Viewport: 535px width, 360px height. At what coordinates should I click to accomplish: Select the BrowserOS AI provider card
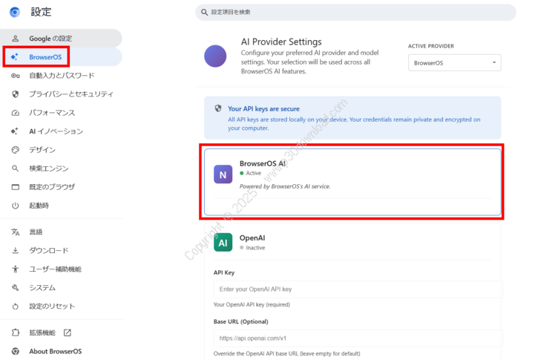350,182
